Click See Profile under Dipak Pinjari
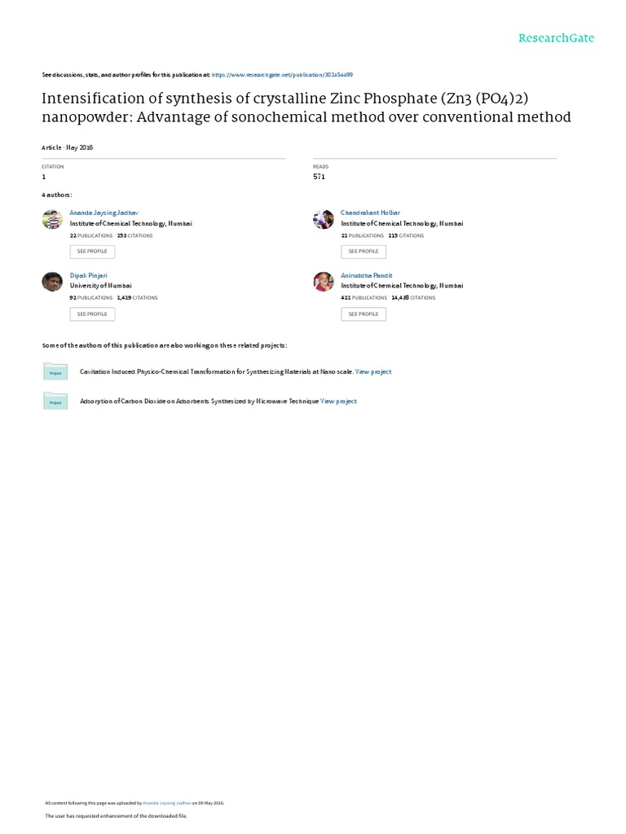626x834 pixels. coord(92,314)
